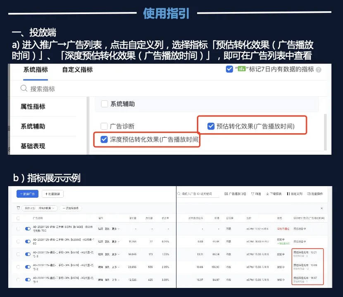
Task: Expand 更多 for ad b1468
Action: click(116, 229)
